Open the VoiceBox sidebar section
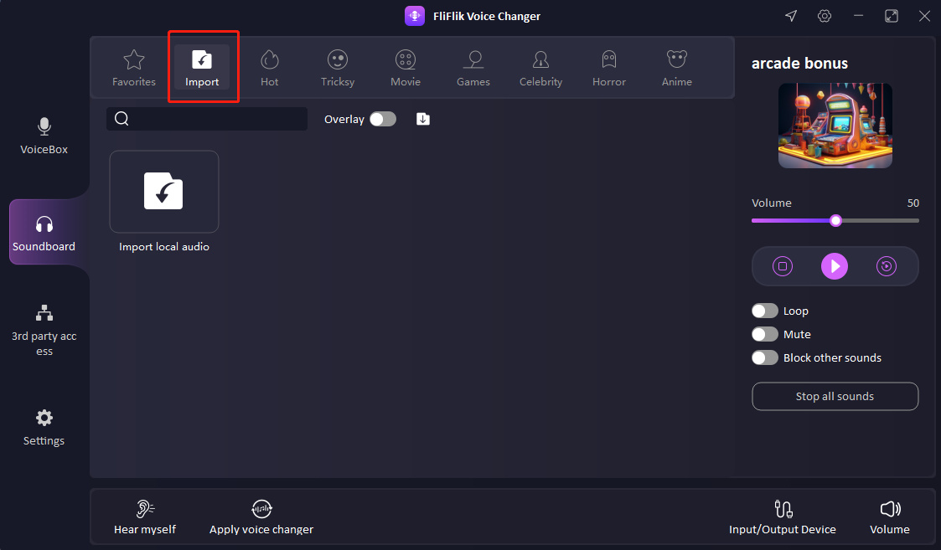The width and height of the screenshot is (941, 550). click(44, 136)
